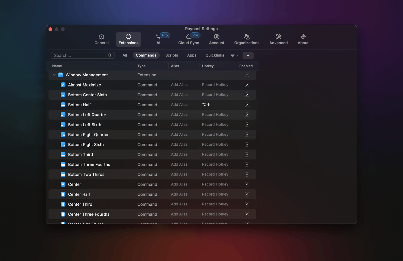Collapse the Window Management group
The image size is (403, 261).
coord(54,75)
